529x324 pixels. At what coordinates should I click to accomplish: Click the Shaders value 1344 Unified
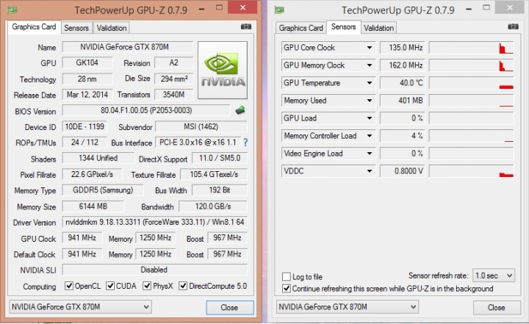tap(98, 158)
